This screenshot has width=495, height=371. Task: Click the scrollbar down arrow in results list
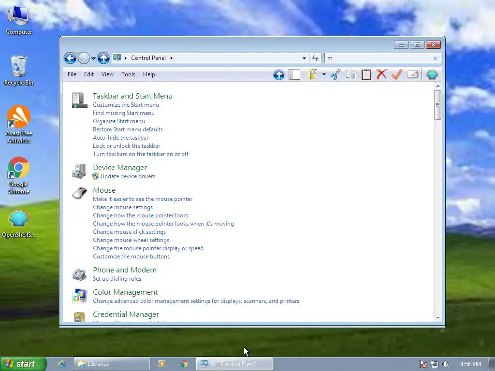pos(437,317)
